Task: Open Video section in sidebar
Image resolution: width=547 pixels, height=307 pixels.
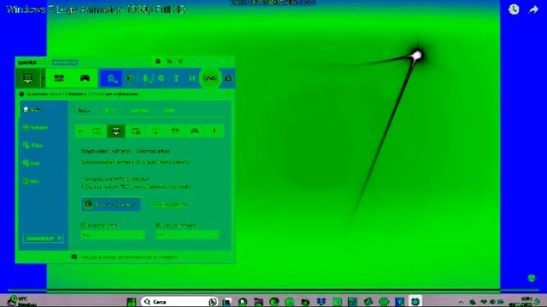Action: (33, 145)
